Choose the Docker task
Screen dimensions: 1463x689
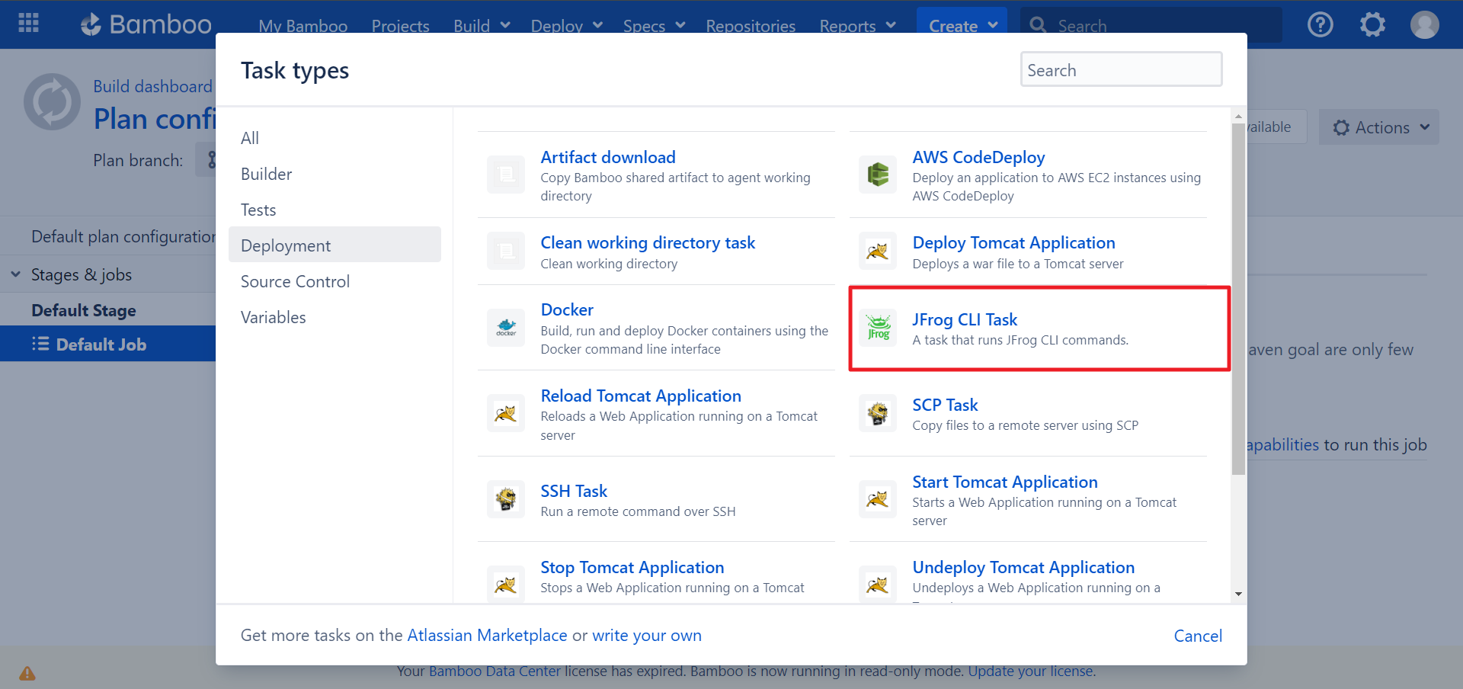click(x=567, y=309)
